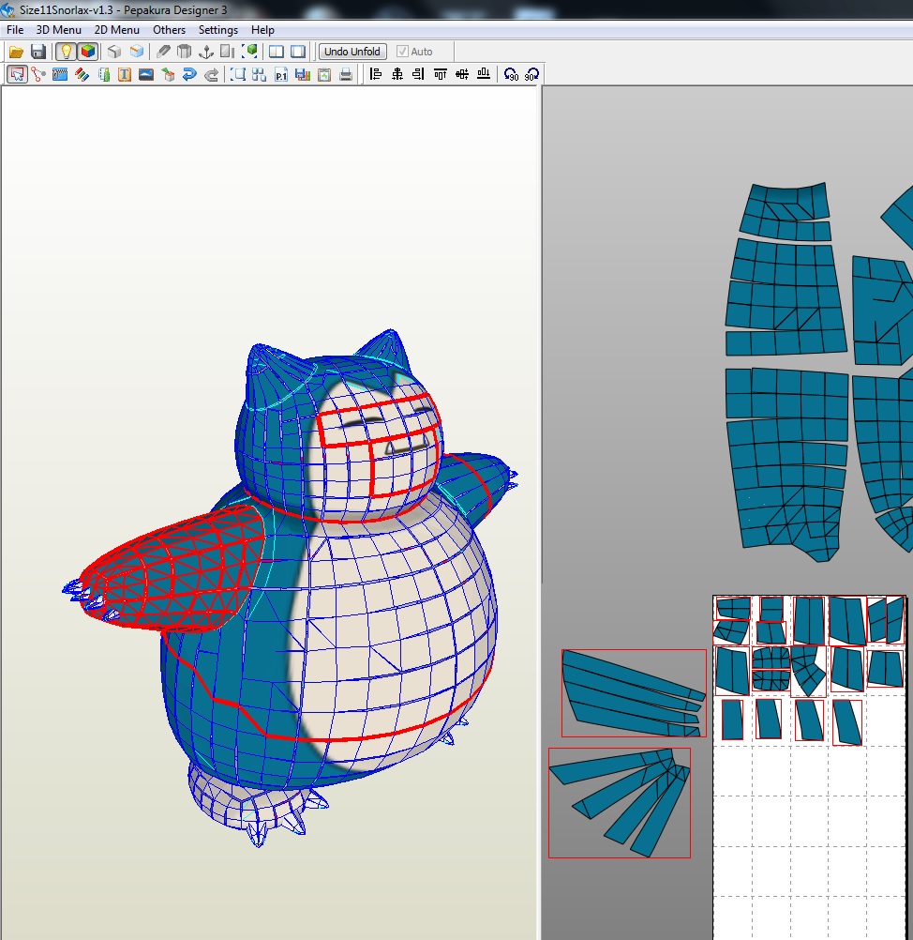Click the blue picture image tool
913x940 pixels.
click(146, 74)
